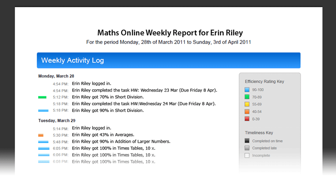Click the 5:14 PM logged in entry
The width and height of the screenshot is (336, 178).
tap(82, 128)
